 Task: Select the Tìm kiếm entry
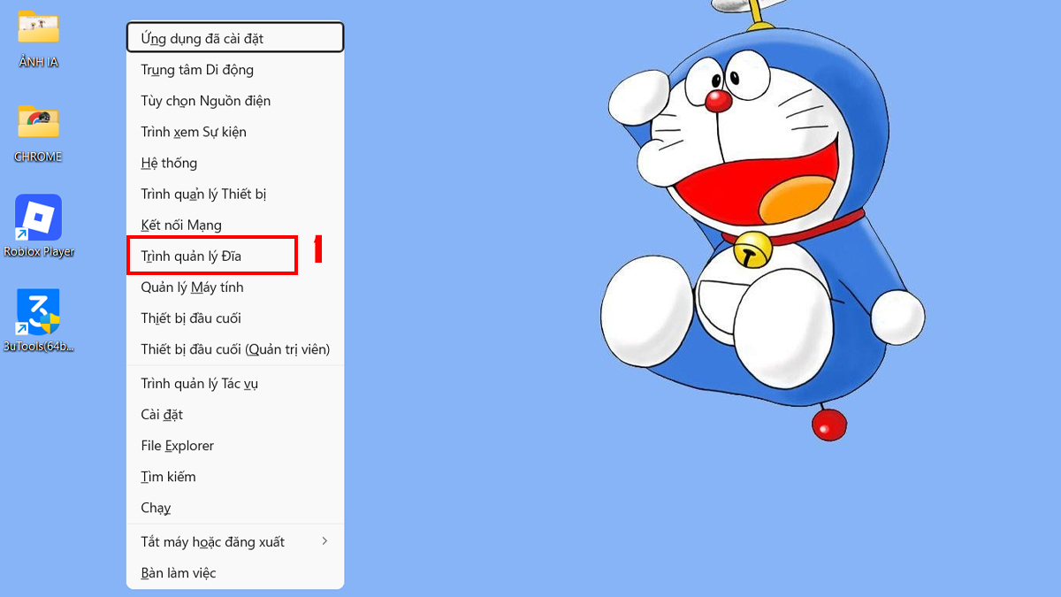(235, 476)
